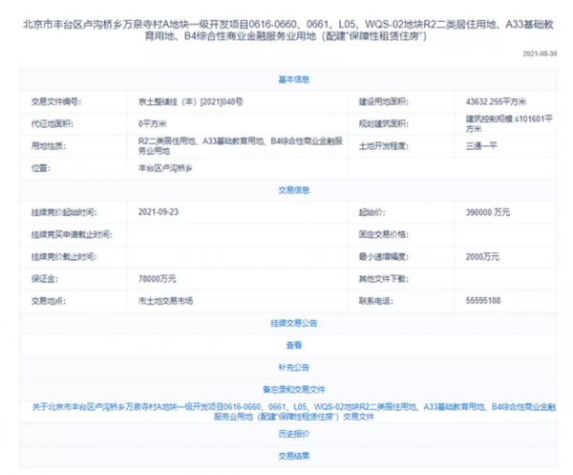
Task: Click the value 丰台区卢沟桥乡
Action: (x=165, y=168)
